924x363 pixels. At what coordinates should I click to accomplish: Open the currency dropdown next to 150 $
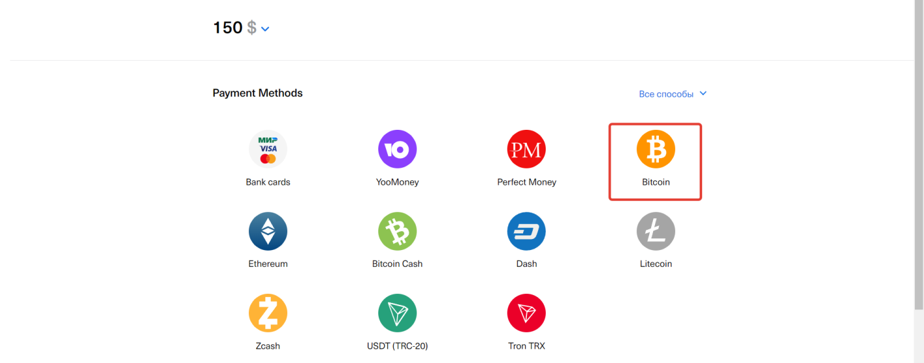click(264, 28)
